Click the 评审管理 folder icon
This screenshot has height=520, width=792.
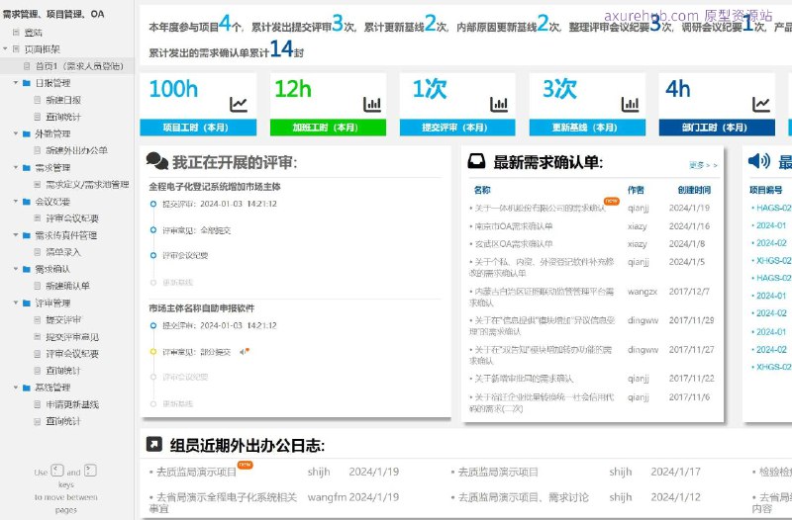(x=27, y=303)
